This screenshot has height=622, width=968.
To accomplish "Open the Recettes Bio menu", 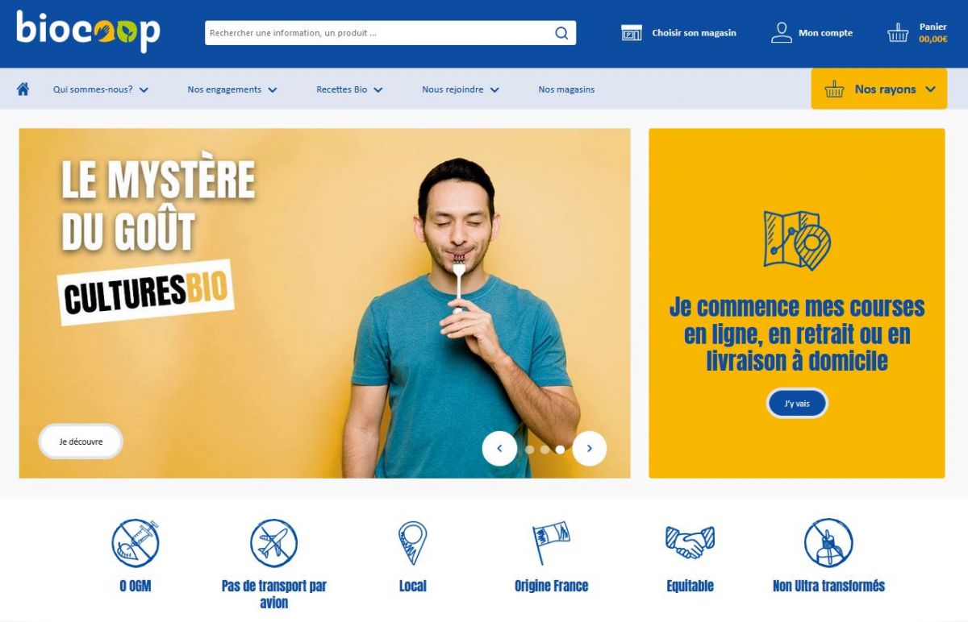I will [349, 89].
